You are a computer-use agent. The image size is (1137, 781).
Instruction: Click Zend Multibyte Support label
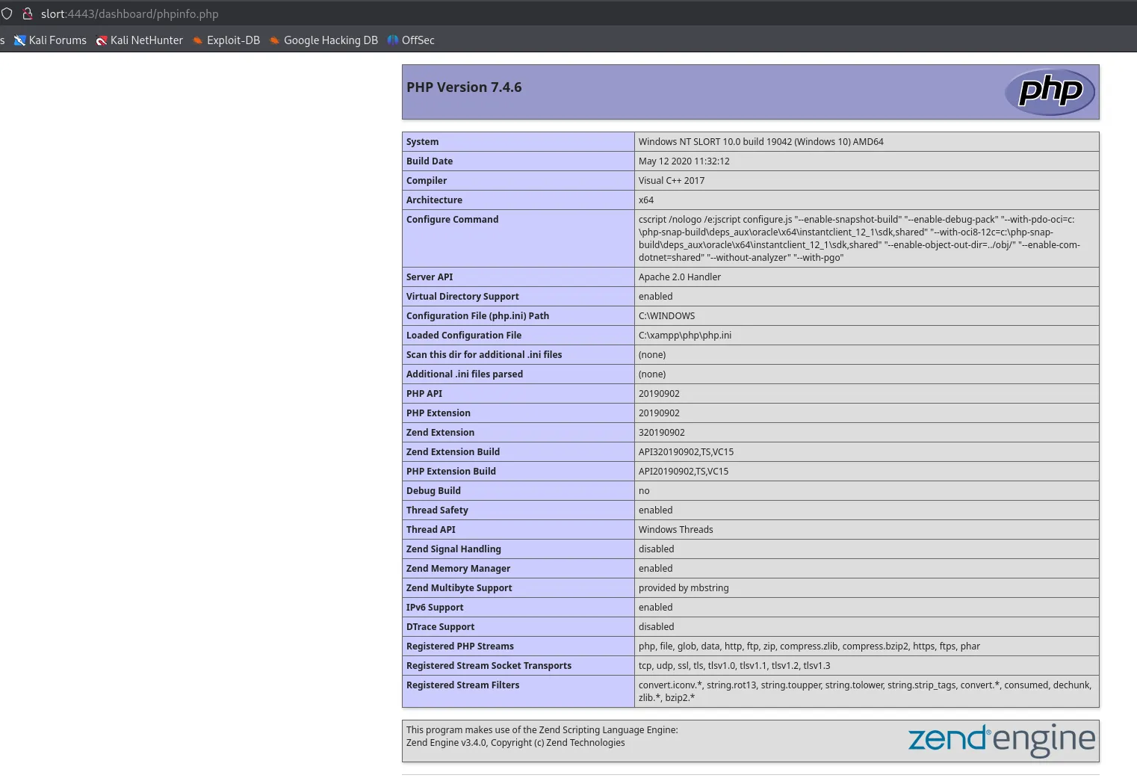459,588
